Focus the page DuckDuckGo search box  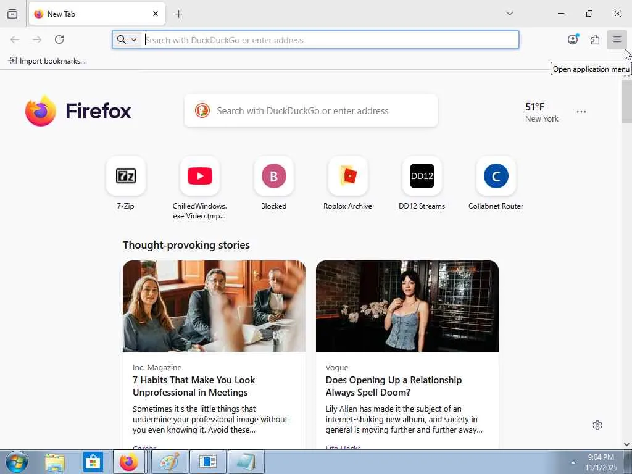[311, 111]
